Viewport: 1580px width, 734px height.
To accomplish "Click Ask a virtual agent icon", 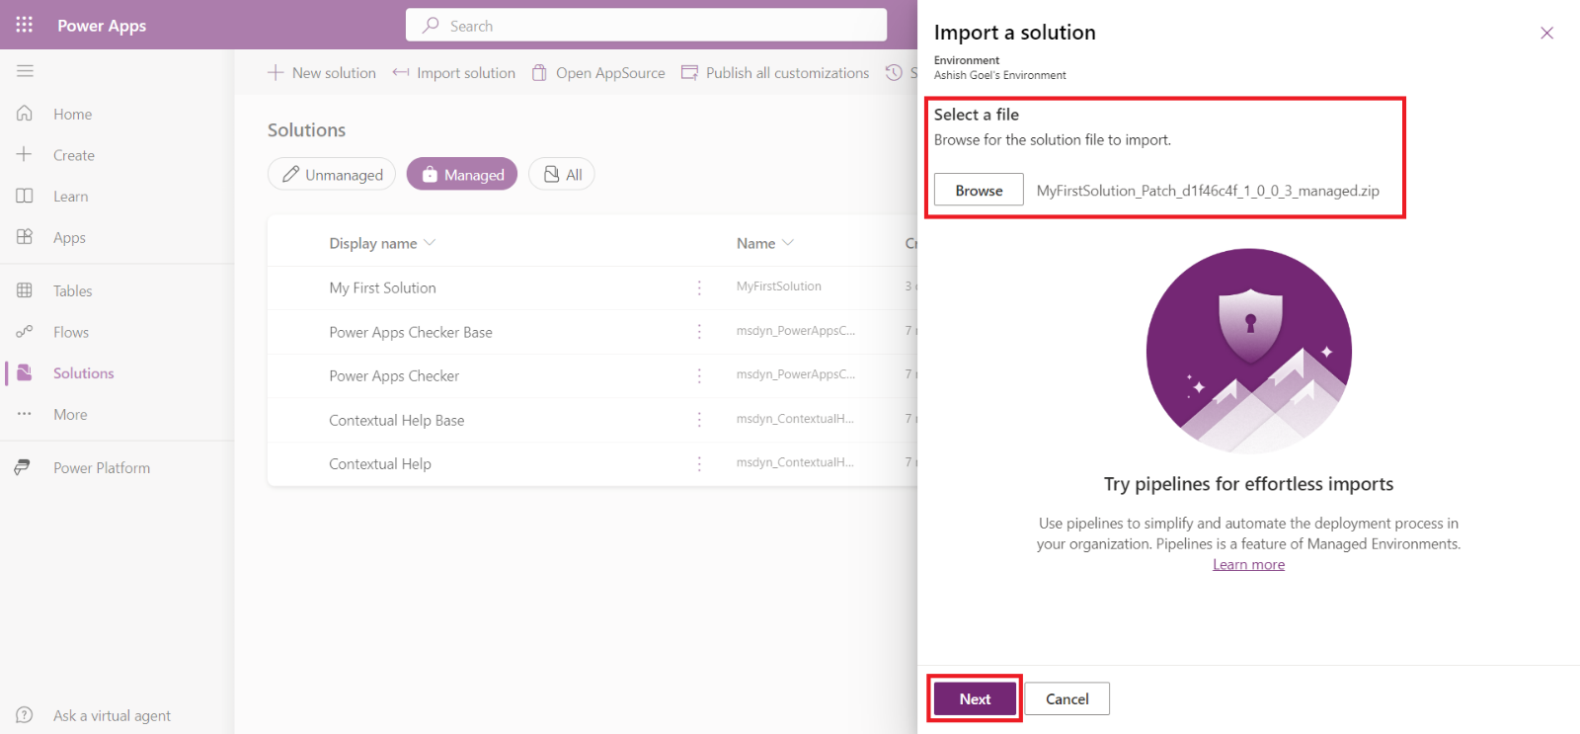I will (25, 715).
